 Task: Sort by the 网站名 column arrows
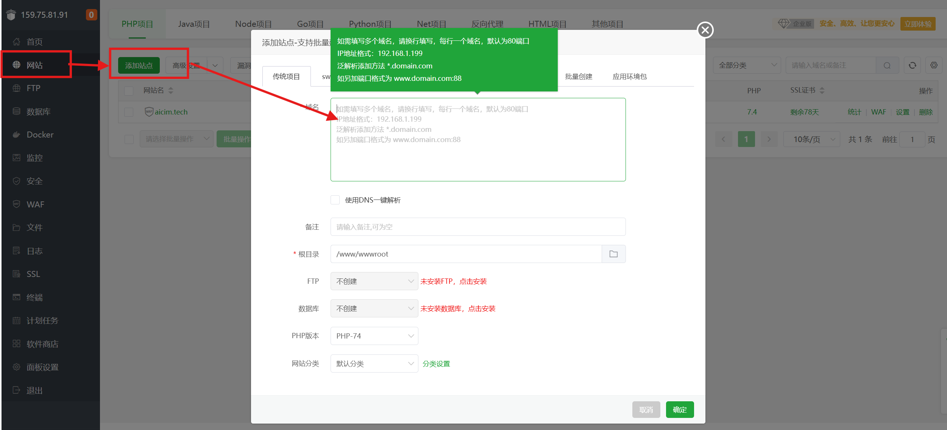click(x=171, y=90)
